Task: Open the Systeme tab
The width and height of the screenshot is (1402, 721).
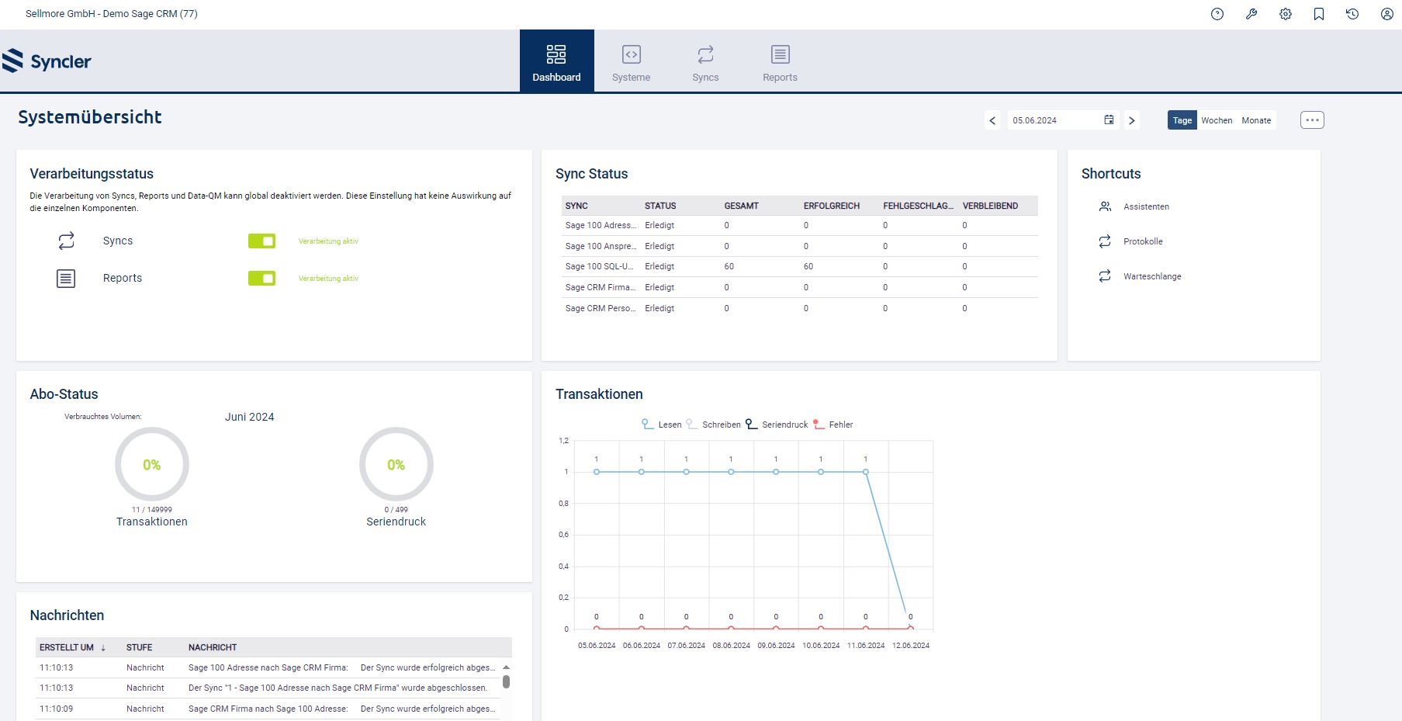Action: coord(631,61)
